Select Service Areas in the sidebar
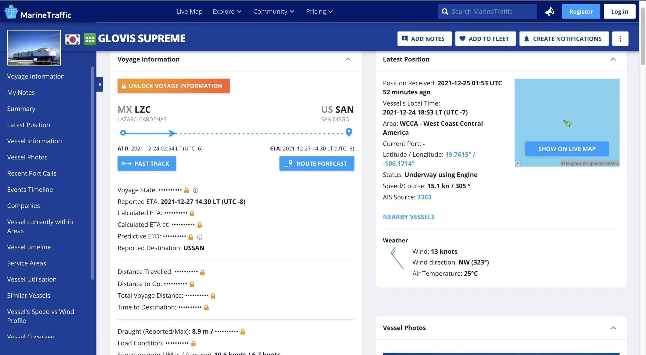Screen dimensions: 646x355 coord(26,263)
